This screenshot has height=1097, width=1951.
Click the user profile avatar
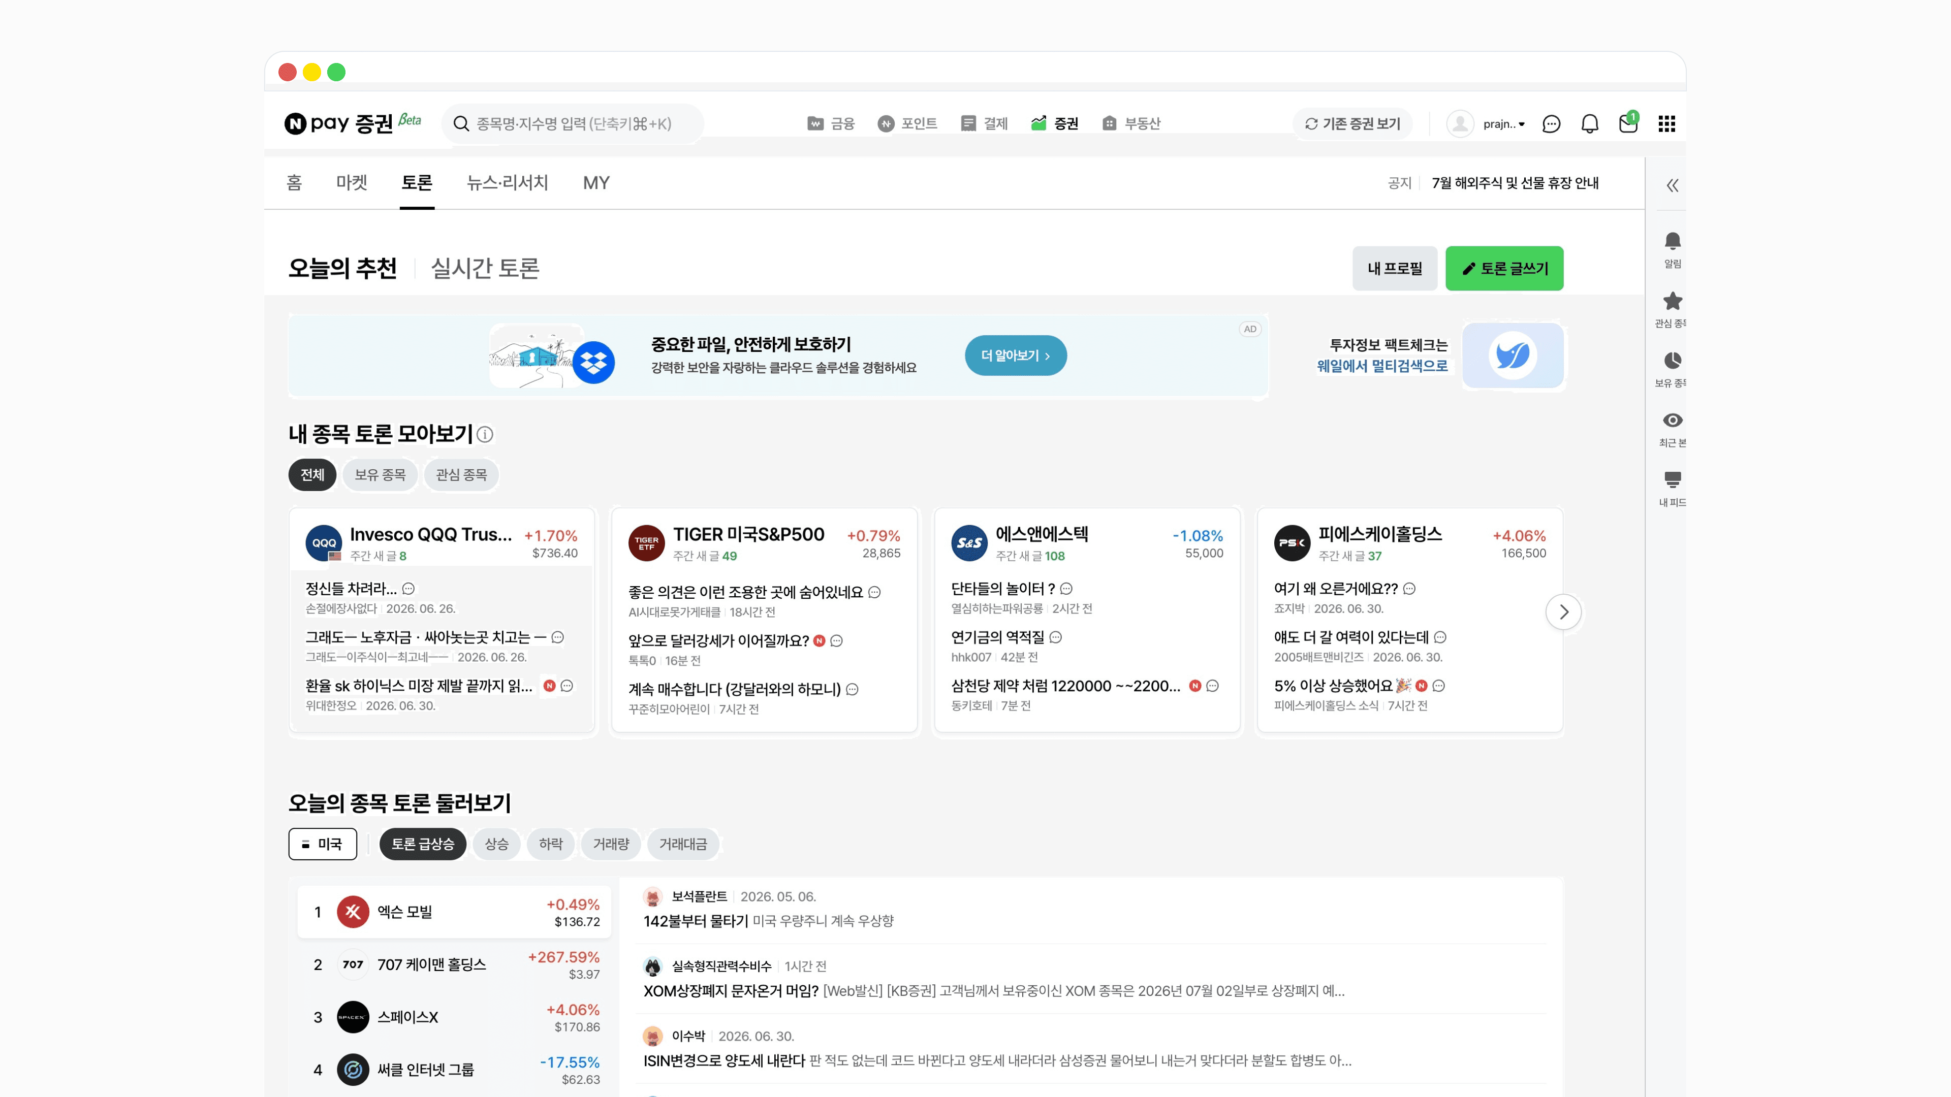[x=1460, y=123]
